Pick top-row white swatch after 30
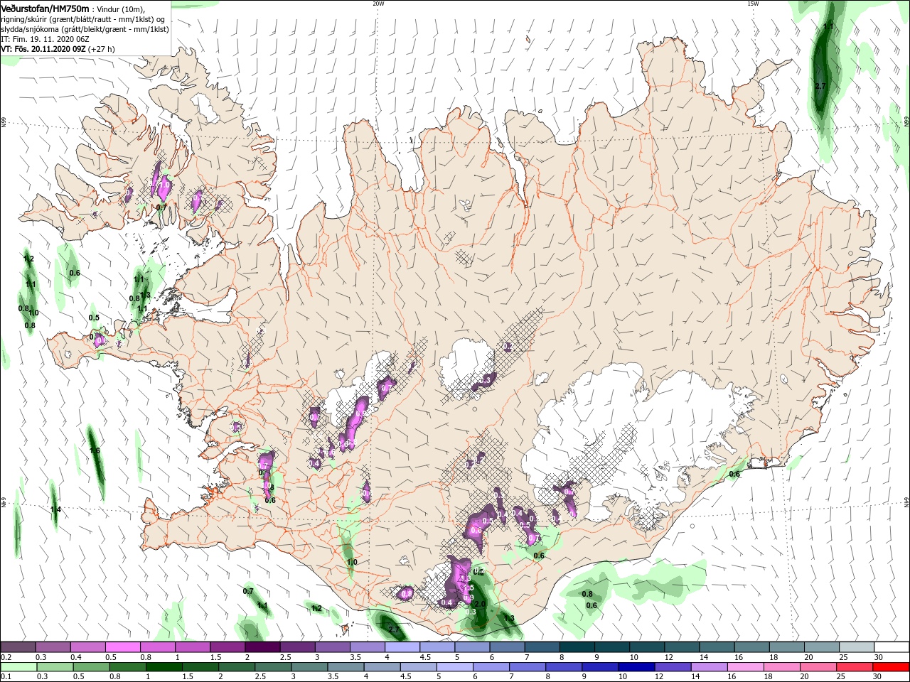Viewport: 910px width, 682px height. point(891,646)
